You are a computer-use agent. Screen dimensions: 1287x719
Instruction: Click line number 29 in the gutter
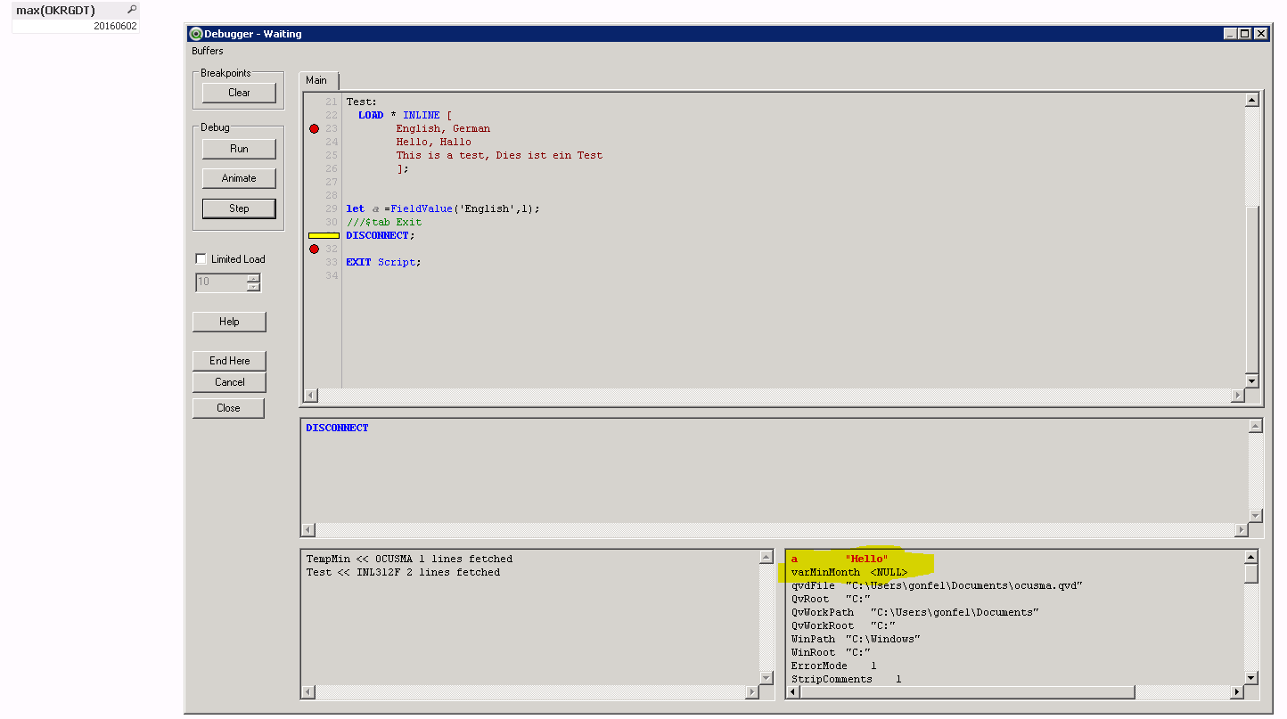(332, 209)
